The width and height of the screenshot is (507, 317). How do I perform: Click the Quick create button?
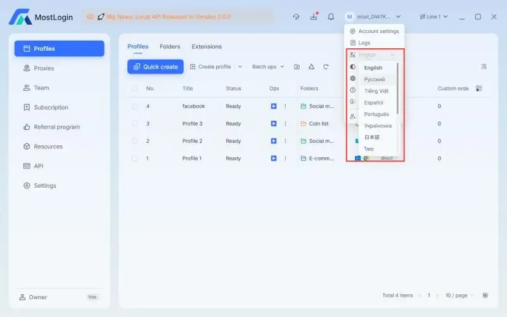pyautogui.click(x=155, y=67)
